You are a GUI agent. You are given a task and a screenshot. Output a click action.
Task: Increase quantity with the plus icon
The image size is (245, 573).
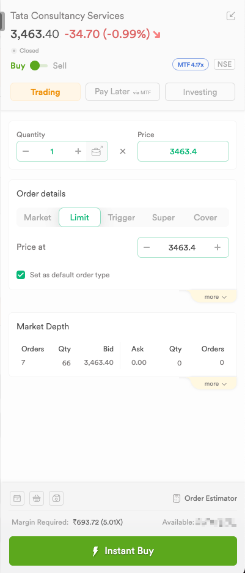[78, 151]
